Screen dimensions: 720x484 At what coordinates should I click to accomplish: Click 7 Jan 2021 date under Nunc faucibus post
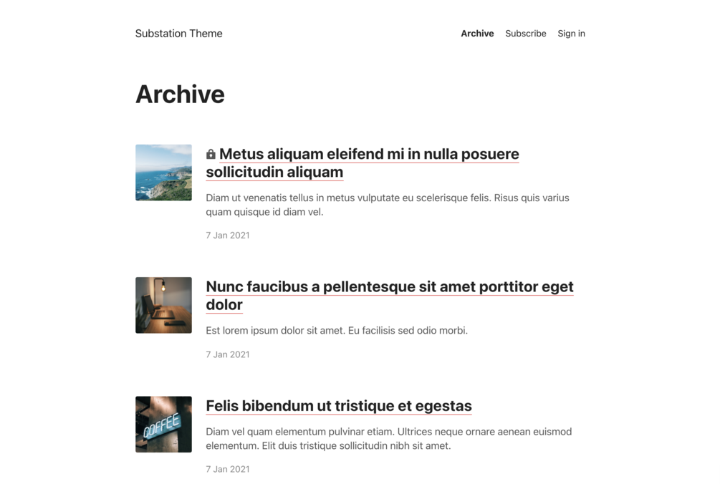(228, 354)
